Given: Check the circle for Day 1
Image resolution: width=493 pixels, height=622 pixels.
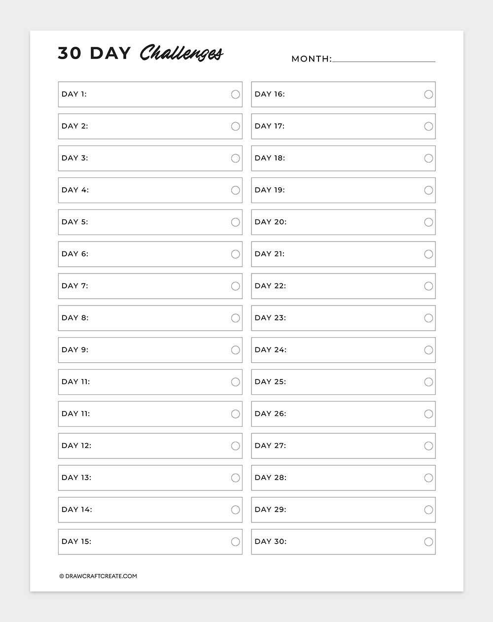Looking at the screenshot, I should click(x=236, y=94).
